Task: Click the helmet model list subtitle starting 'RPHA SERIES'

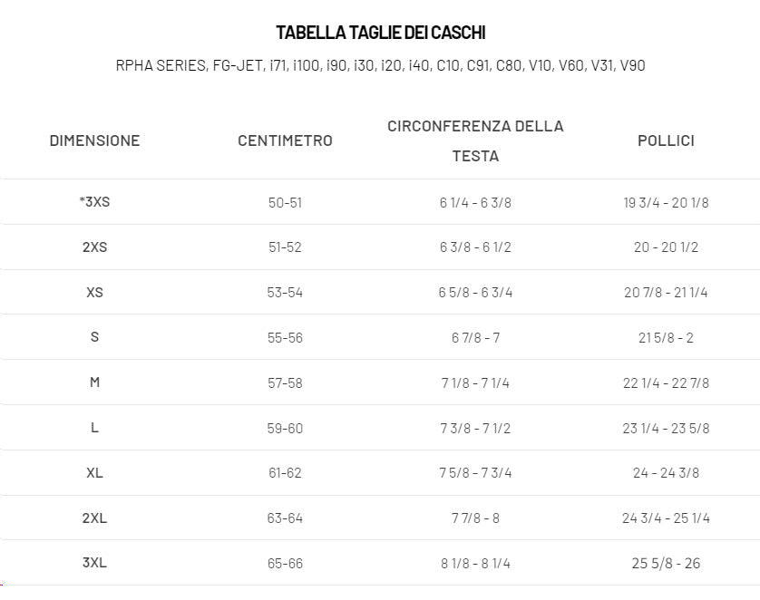Action: coord(380,65)
